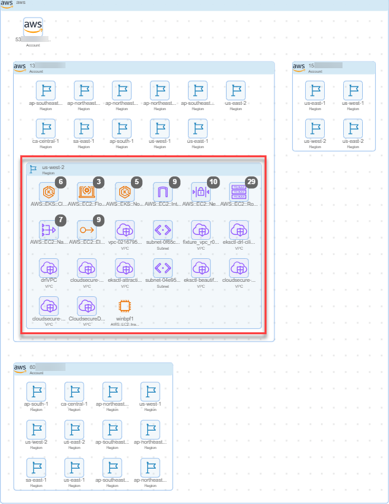Viewport: 389px width, 504px height.
Task: Select us-west-2 region icon in account 60
Action: 36,429
